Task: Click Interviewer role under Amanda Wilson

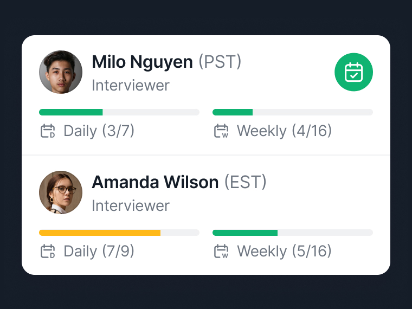Action: (131, 205)
